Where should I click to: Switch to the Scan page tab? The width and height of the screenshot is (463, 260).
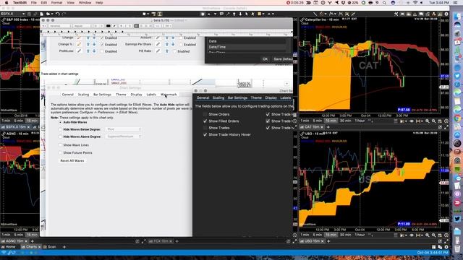50,247
